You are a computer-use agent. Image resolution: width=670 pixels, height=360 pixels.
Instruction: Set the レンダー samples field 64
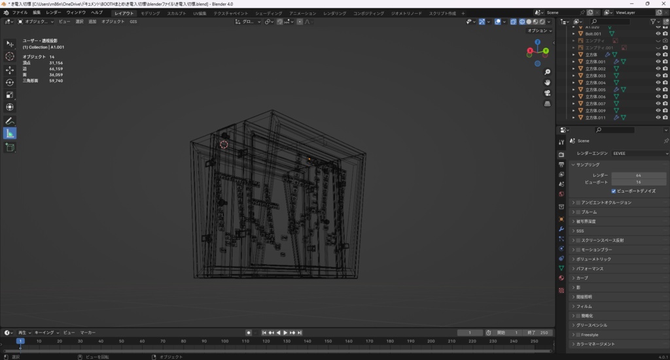pyautogui.click(x=639, y=175)
